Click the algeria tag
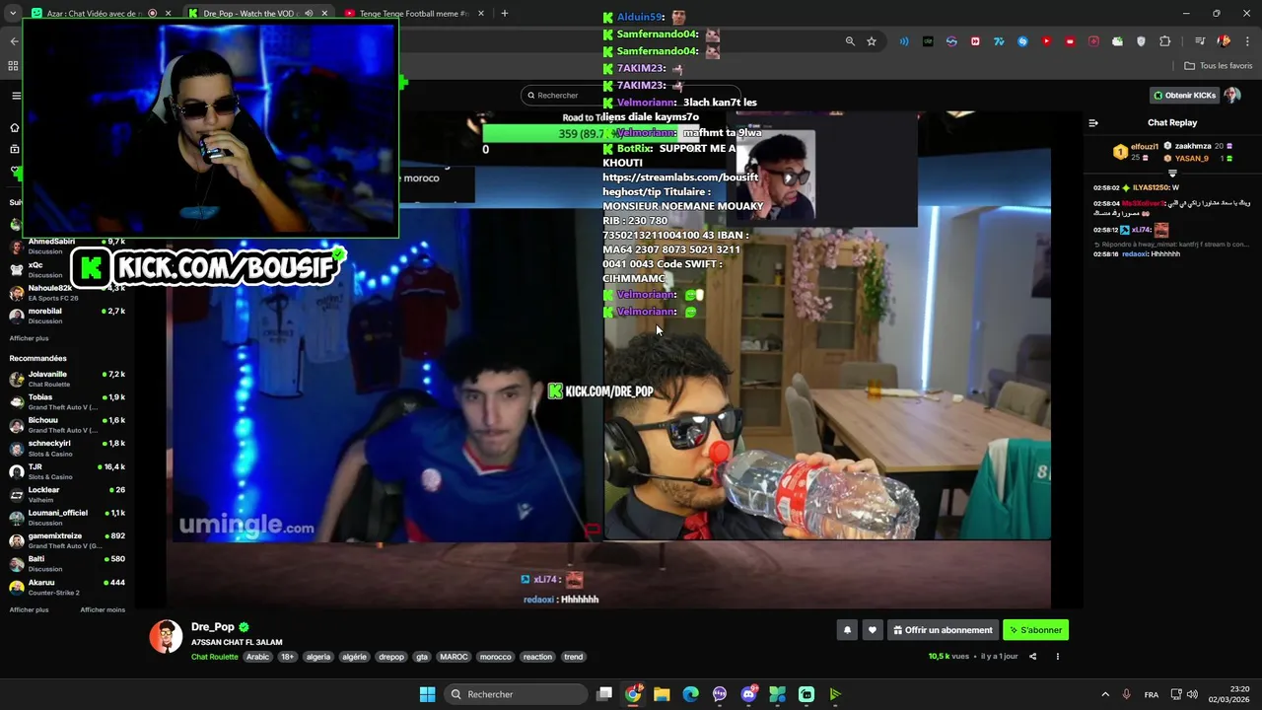Viewport: 1262px width, 710px height. pyautogui.click(x=318, y=657)
